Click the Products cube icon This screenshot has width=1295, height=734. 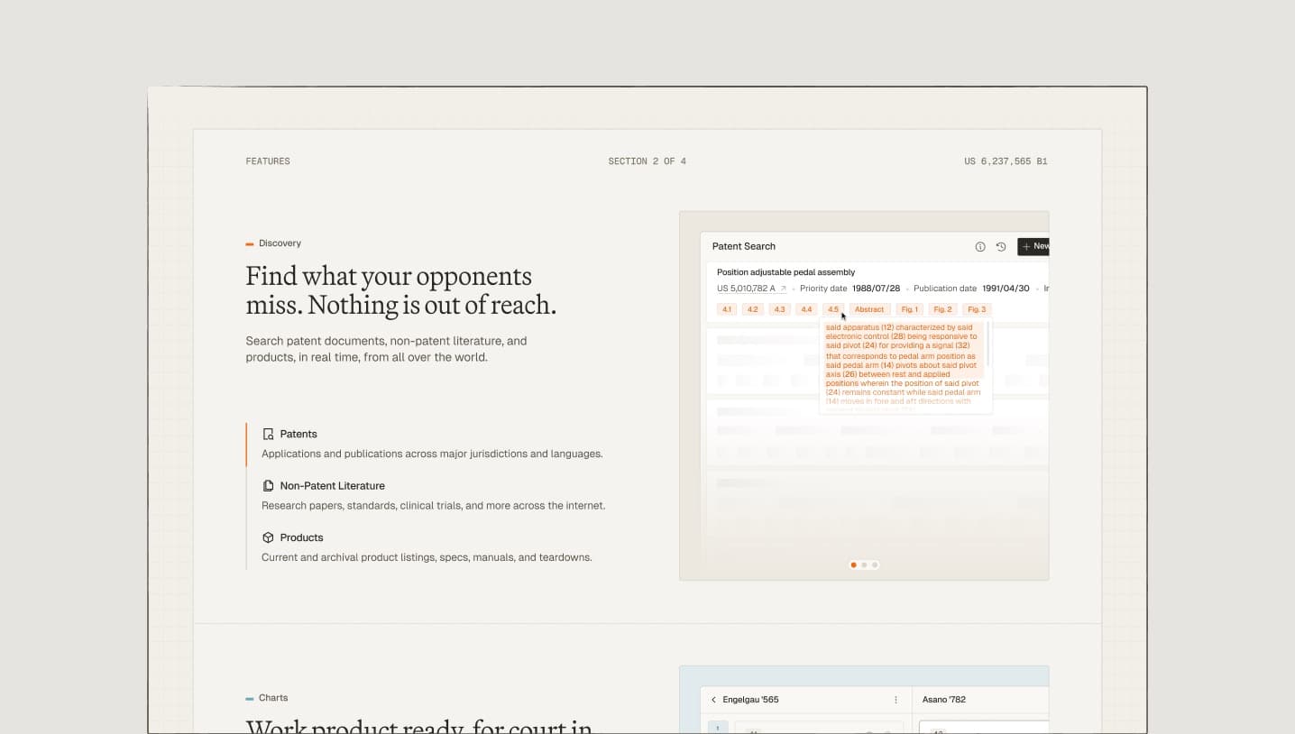coord(268,537)
